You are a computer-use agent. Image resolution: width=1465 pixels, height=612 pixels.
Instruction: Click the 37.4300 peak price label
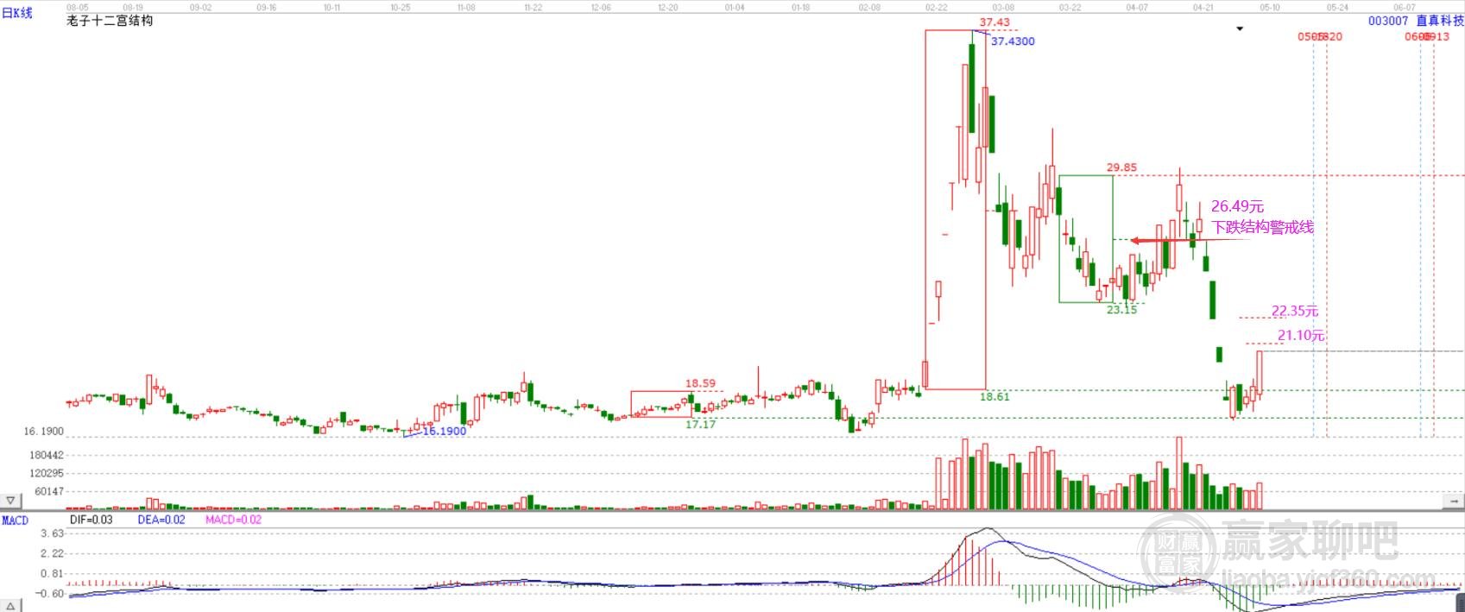tap(1013, 41)
